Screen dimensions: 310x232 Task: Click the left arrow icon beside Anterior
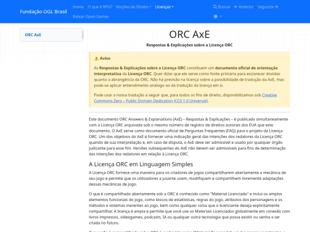pos(236,7)
